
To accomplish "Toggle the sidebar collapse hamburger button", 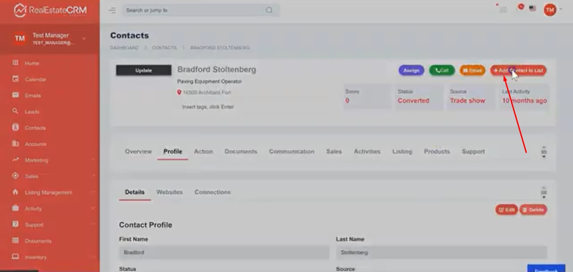I will (x=112, y=10).
